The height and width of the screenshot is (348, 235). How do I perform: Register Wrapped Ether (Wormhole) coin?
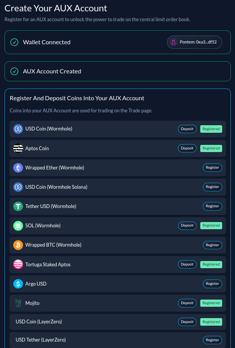tap(212, 168)
